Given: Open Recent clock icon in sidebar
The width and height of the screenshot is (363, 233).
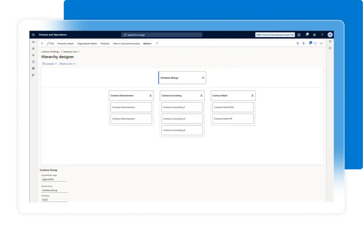Looking at the screenshot, I should pos(33,62).
